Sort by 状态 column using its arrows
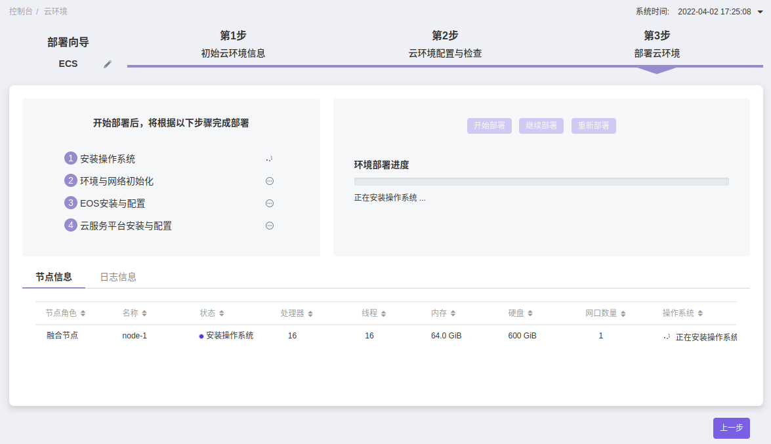 coord(222,313)
